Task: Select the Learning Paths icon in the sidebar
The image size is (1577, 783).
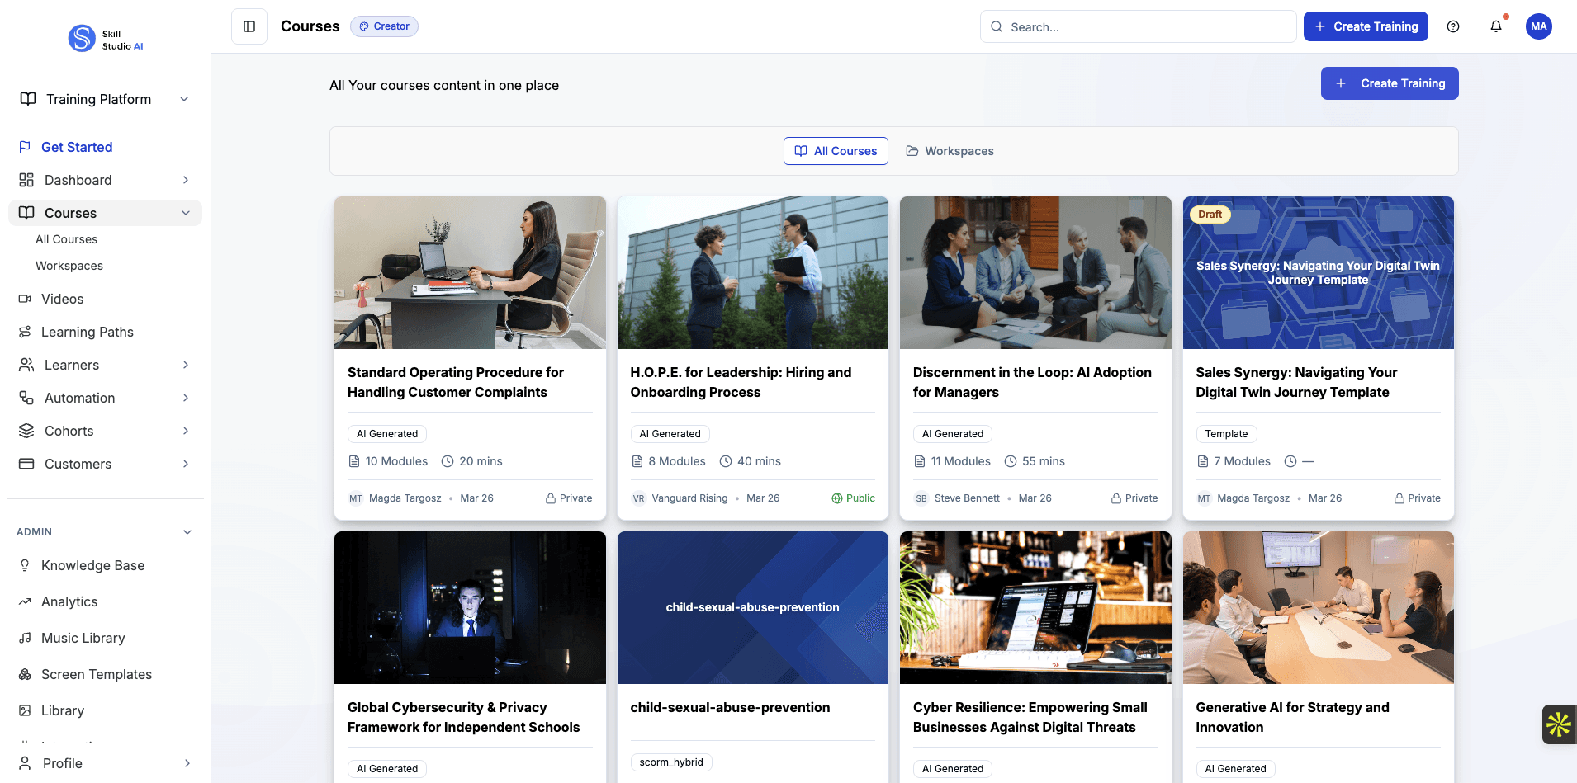Action: 26,332
